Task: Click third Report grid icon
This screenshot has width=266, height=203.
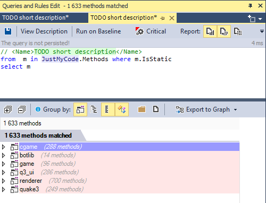Action: click(x=238, y=31)
